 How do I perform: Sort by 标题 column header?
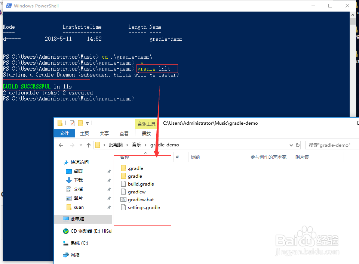(x=195, y=157)
